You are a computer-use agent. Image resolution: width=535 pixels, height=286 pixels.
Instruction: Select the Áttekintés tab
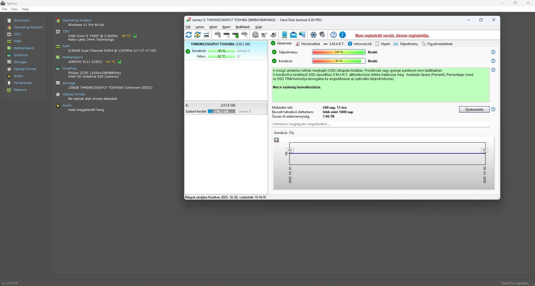click(x=281, y=43)
